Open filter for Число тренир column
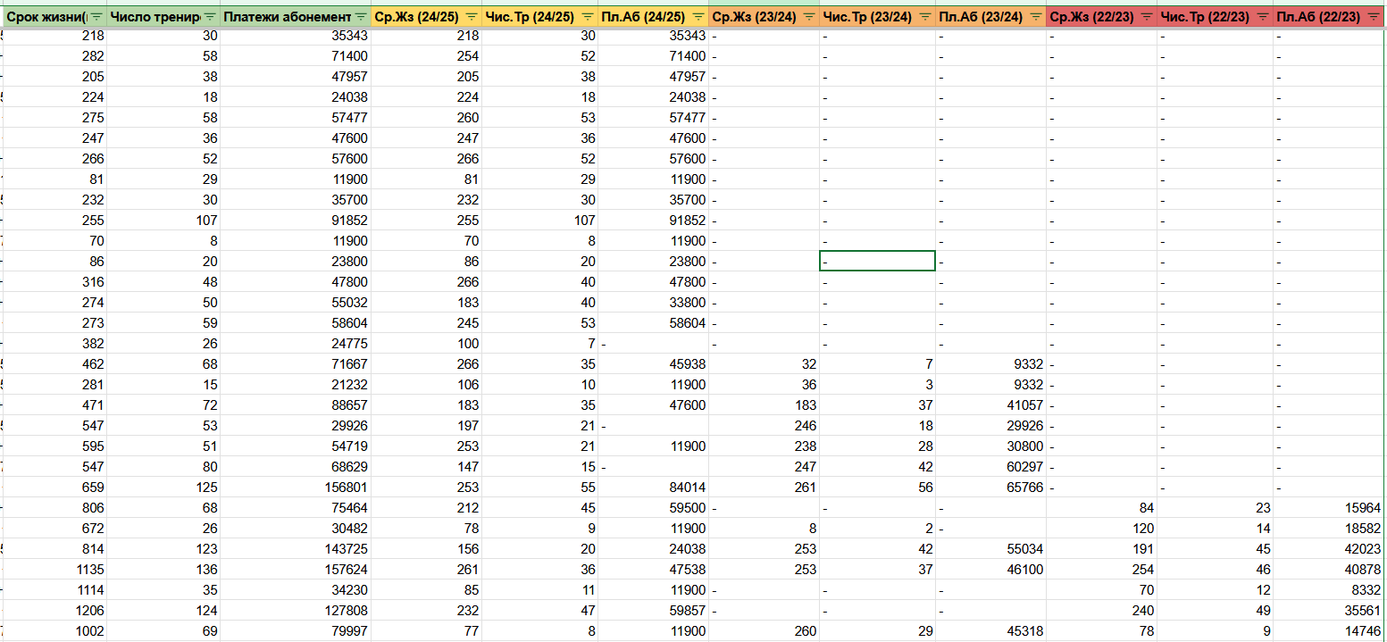This screenshot has width=1387, height=642. [x=210, y=17]
